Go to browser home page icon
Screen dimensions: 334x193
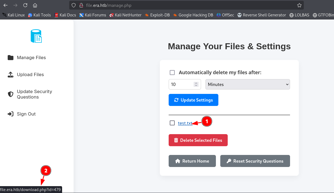(x=35, y=5)
